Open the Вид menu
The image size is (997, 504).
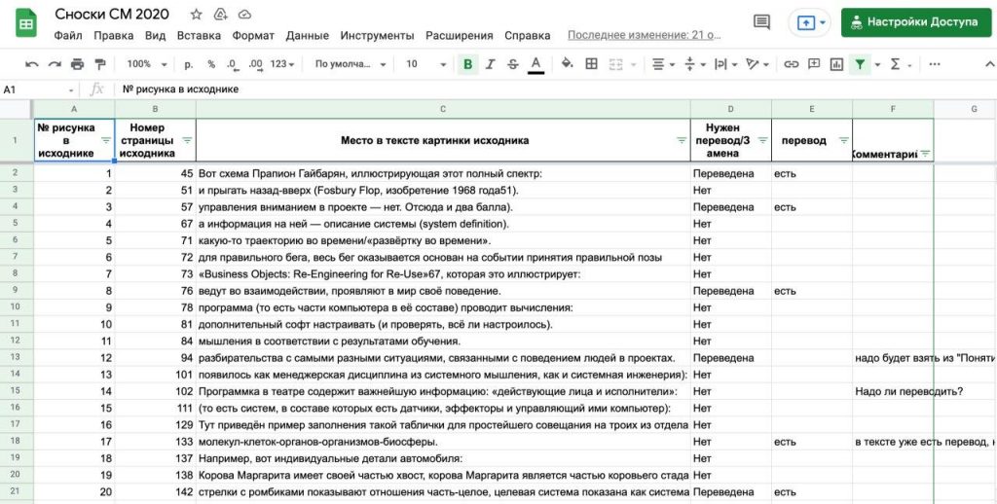tap(155, 36)
